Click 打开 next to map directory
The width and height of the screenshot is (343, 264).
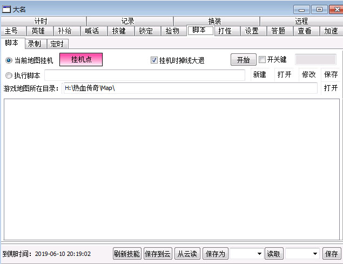point(331,88)
